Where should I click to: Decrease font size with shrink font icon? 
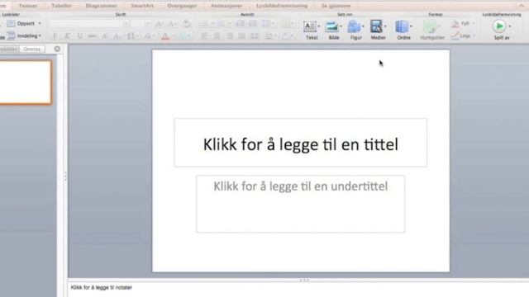[x=172, y=24]
